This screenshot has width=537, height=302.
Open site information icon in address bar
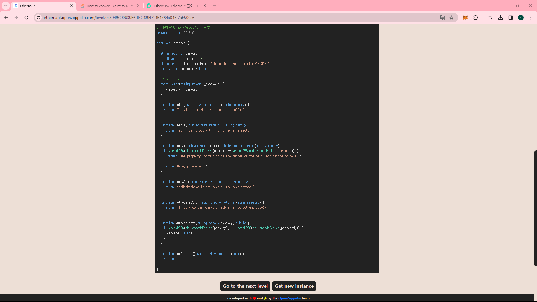[38, 18]
